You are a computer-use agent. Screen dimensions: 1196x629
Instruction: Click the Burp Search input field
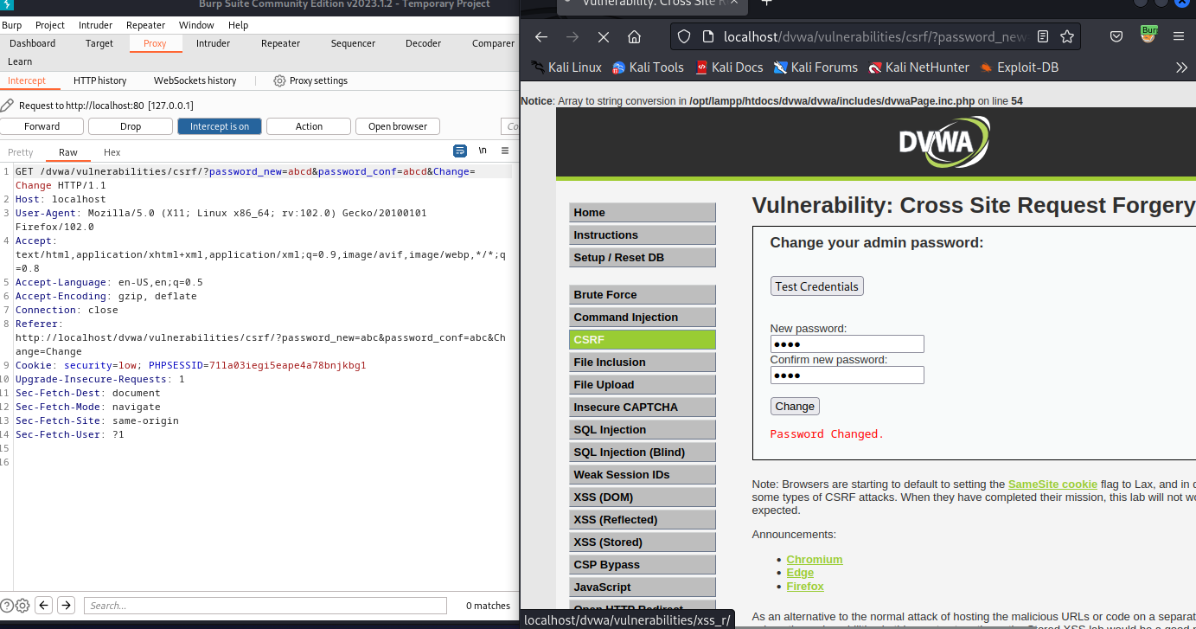[x=265, y=606]
